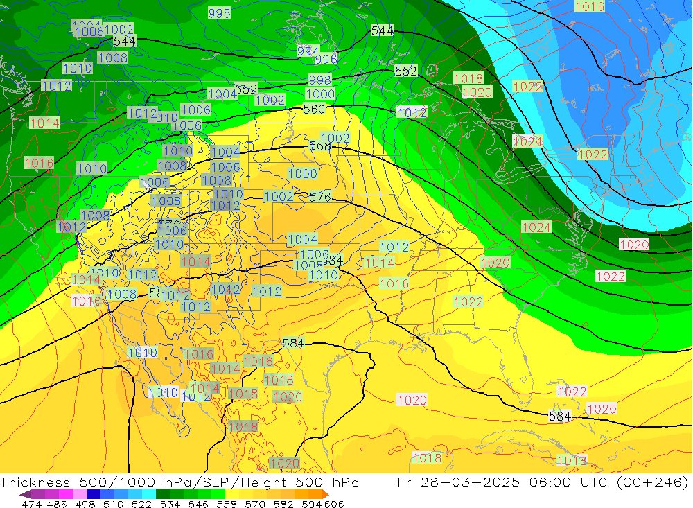This screenshot has width=693, height=508.
Task: Click the bright yellow legend swatch
Action: [232, 494]
